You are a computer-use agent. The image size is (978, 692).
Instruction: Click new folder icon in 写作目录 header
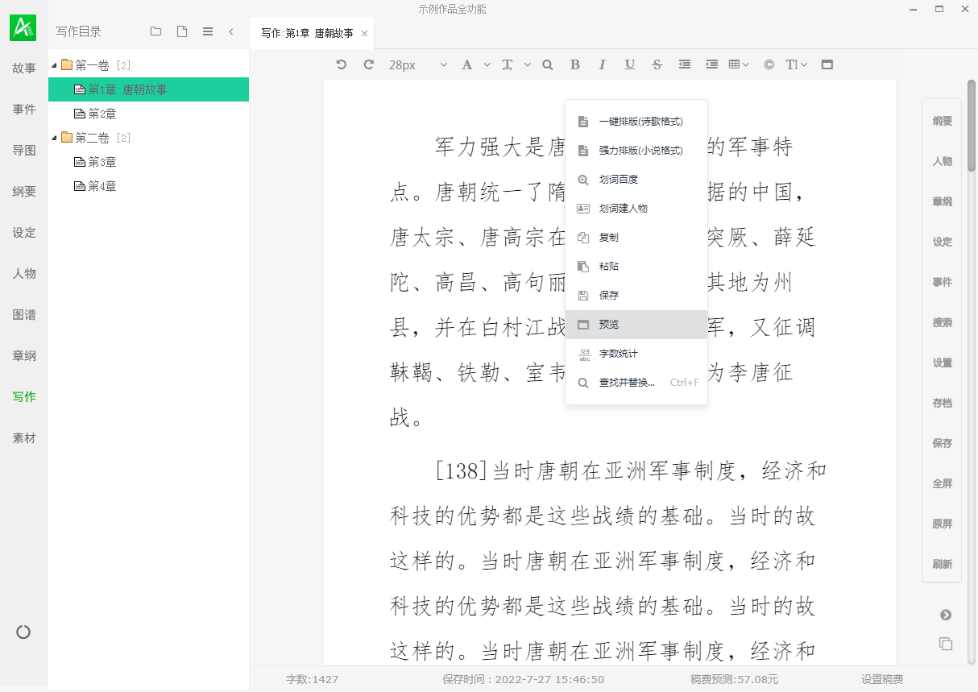click(x=156, y=31)
